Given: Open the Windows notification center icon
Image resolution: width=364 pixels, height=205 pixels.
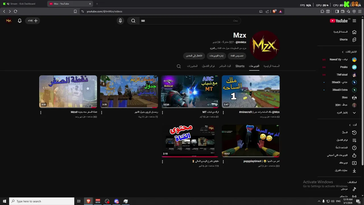Looking at the screenshot, I should [358, 201].
